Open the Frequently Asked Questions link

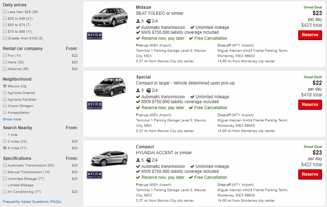point(32,201)
